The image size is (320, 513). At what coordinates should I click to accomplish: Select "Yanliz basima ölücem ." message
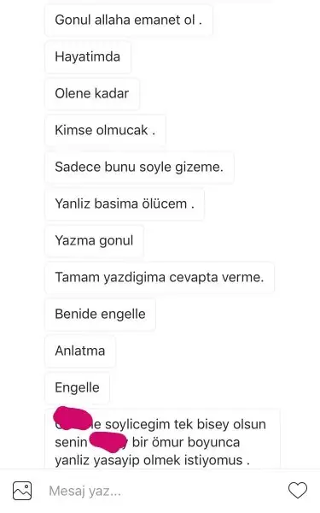[125, 203]
